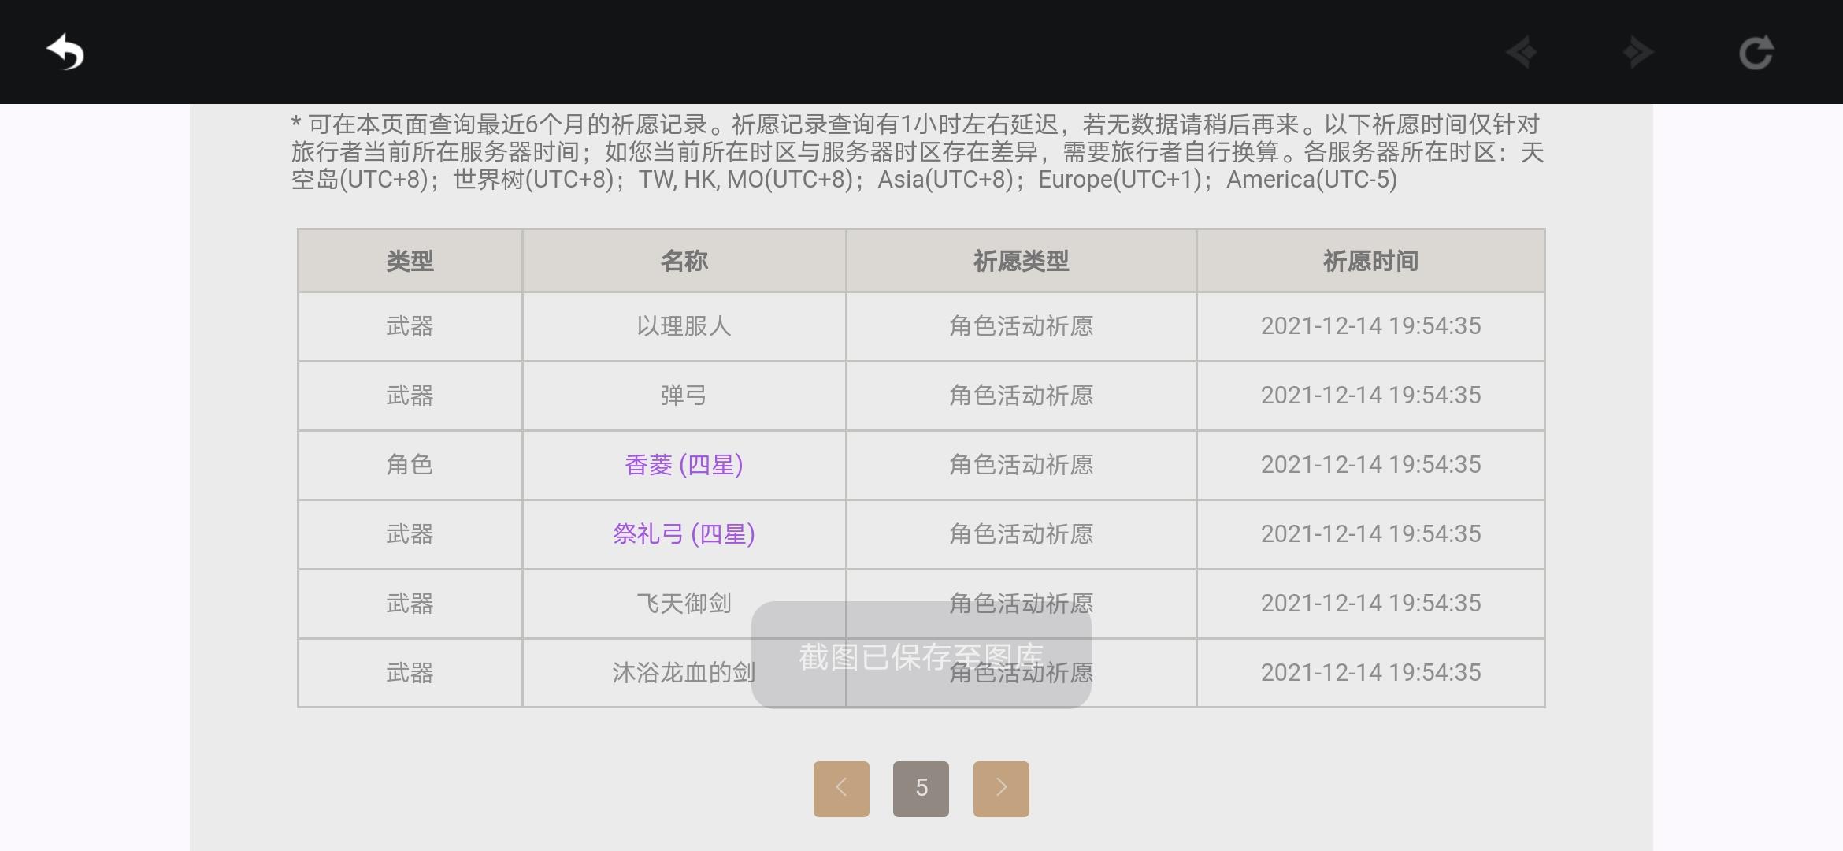
Task: Click wish time in 飞天御剑 row
Action: coord(1370,604)
